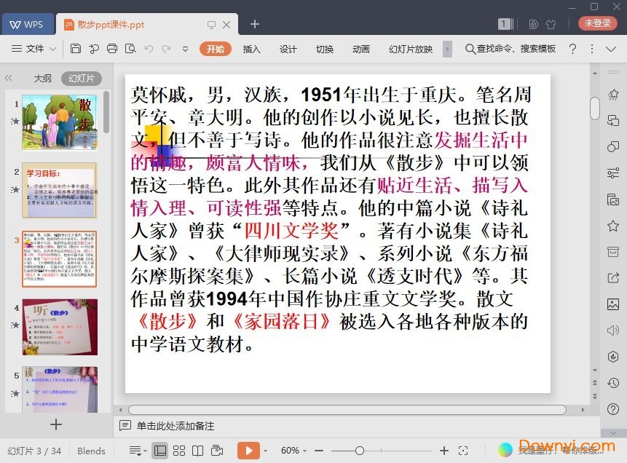Open Print Preview from the quick toolbar
Image resolution: width=627 pixels, height=463 pixels.
pyautogui.click(x=130, y=49)
